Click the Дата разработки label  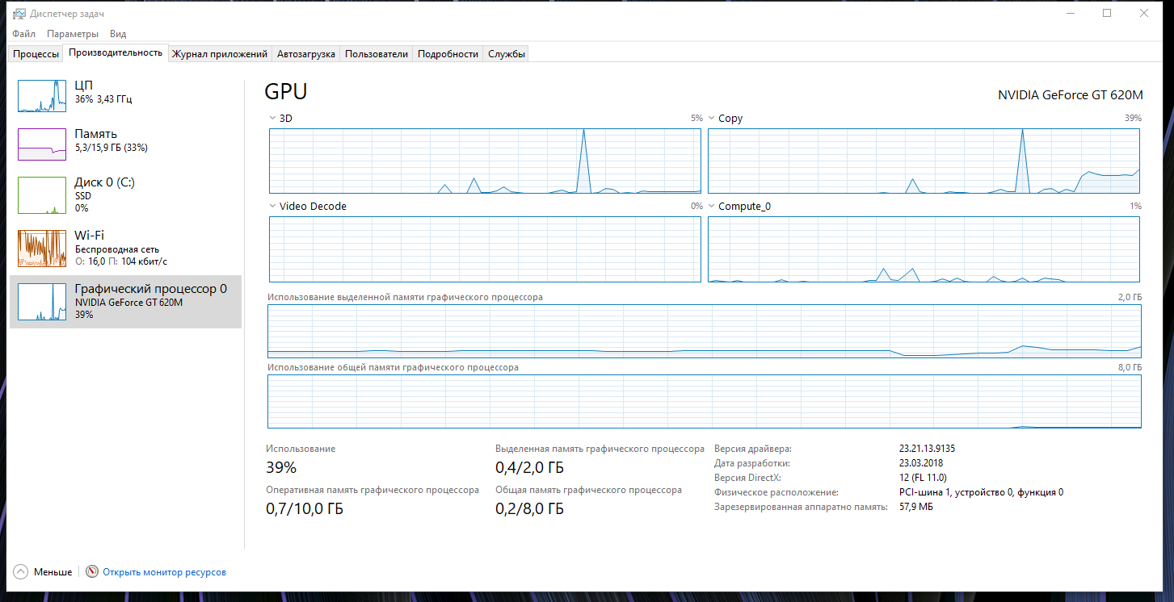tap(752, 463)
